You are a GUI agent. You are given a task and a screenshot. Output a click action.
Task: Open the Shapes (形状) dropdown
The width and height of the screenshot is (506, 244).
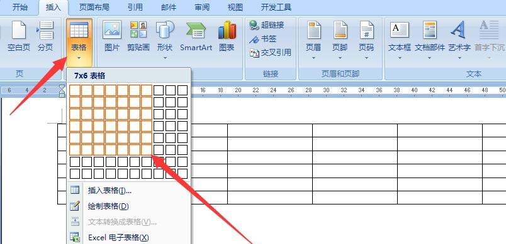[x=165, y=40]
